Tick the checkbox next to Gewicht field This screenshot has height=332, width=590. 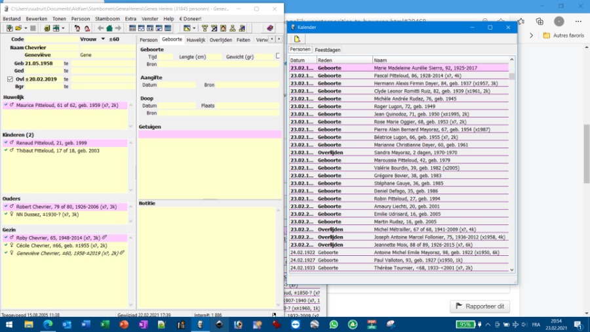(x=277, y=56)
